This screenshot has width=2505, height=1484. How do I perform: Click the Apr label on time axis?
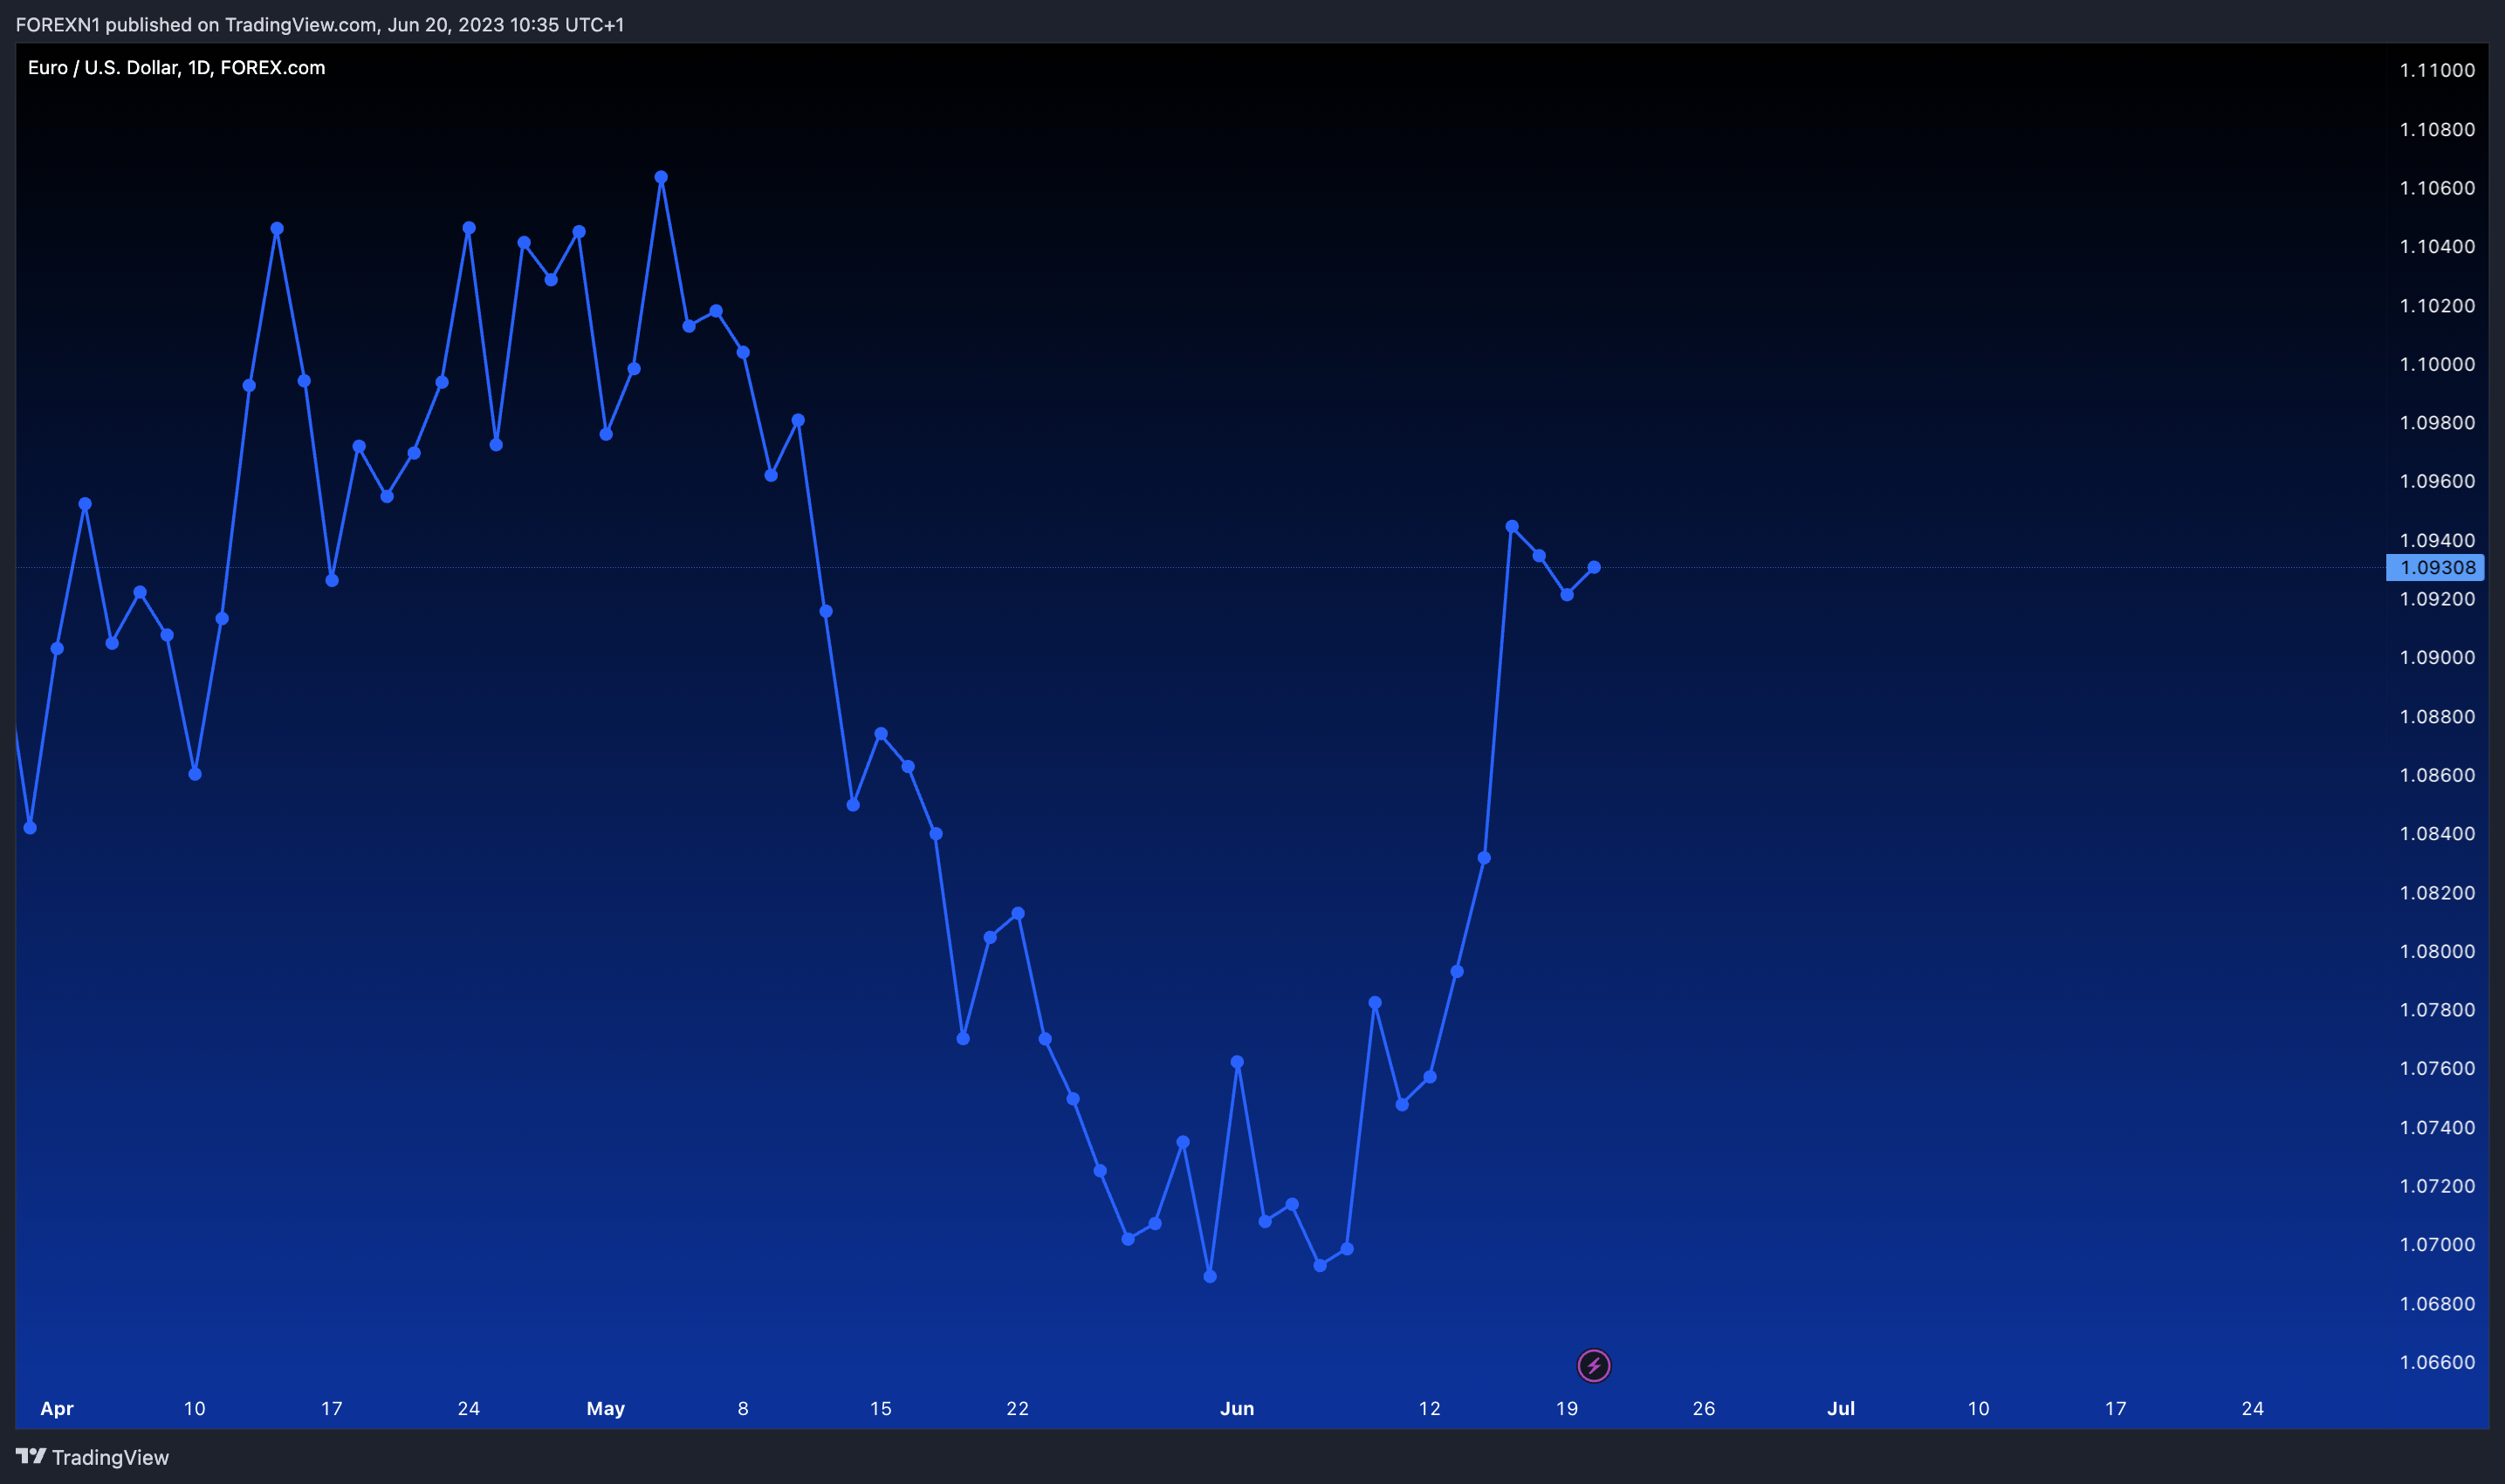[57, 1408]
